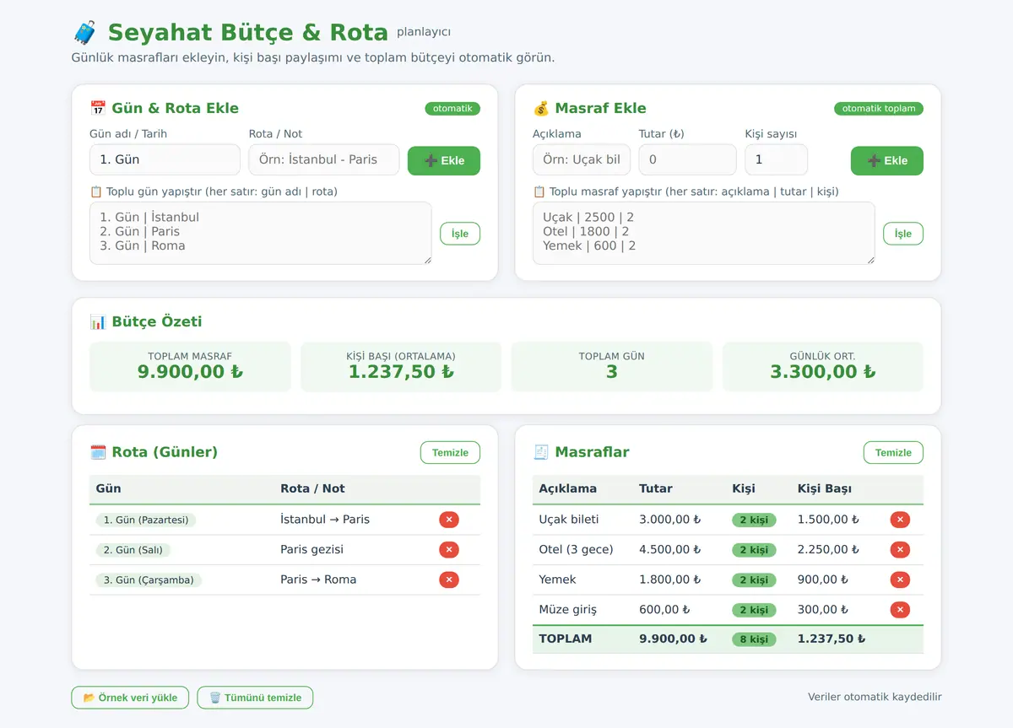Clear the Masraflar list with Temizle
The height and width of the screenshot is (728, 1013).
(x=893, y=453)
